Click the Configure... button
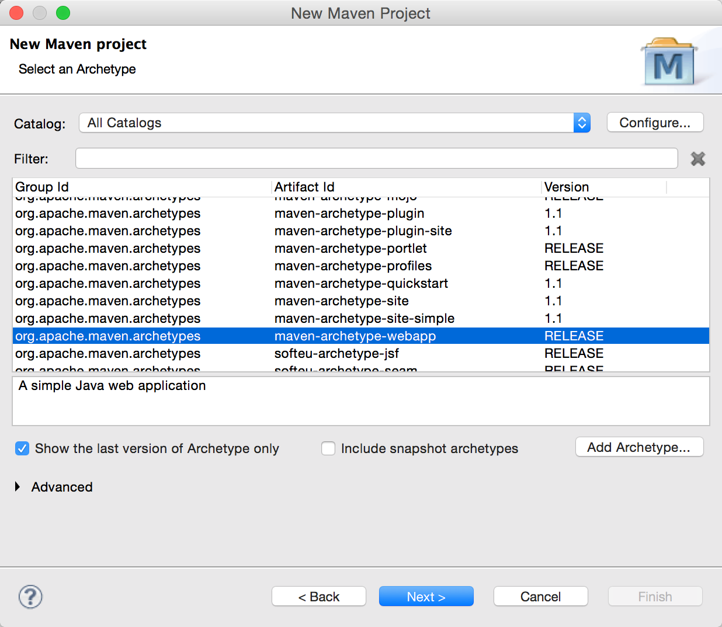 coord(655,123)
